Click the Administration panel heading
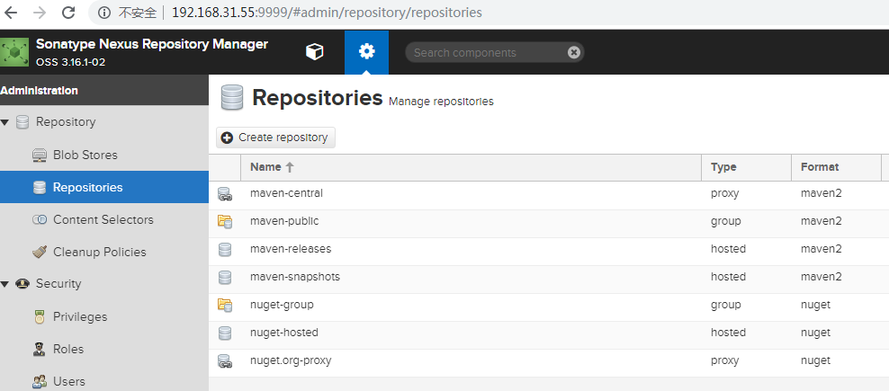Viewport: 889px width, 391px height. click(x=39, y=91)
